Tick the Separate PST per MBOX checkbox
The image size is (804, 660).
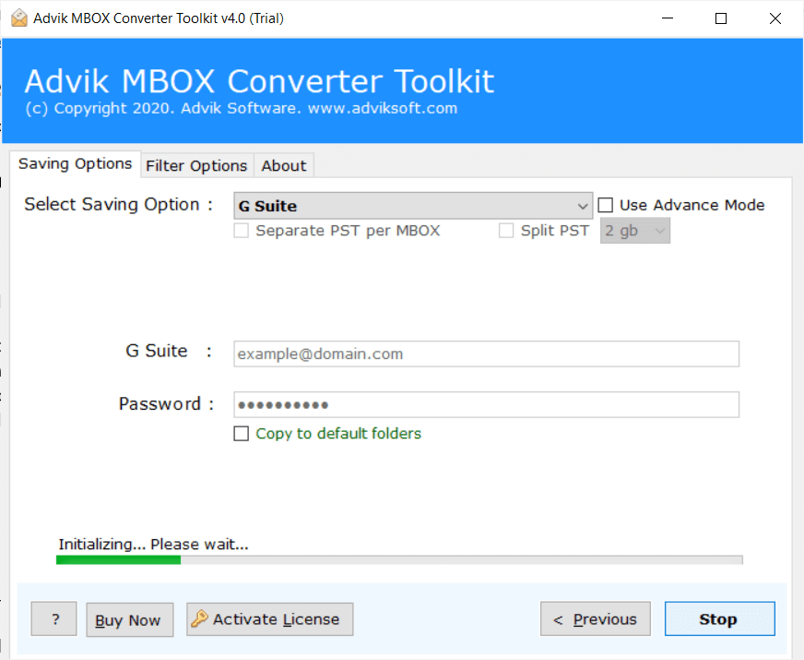241,231
